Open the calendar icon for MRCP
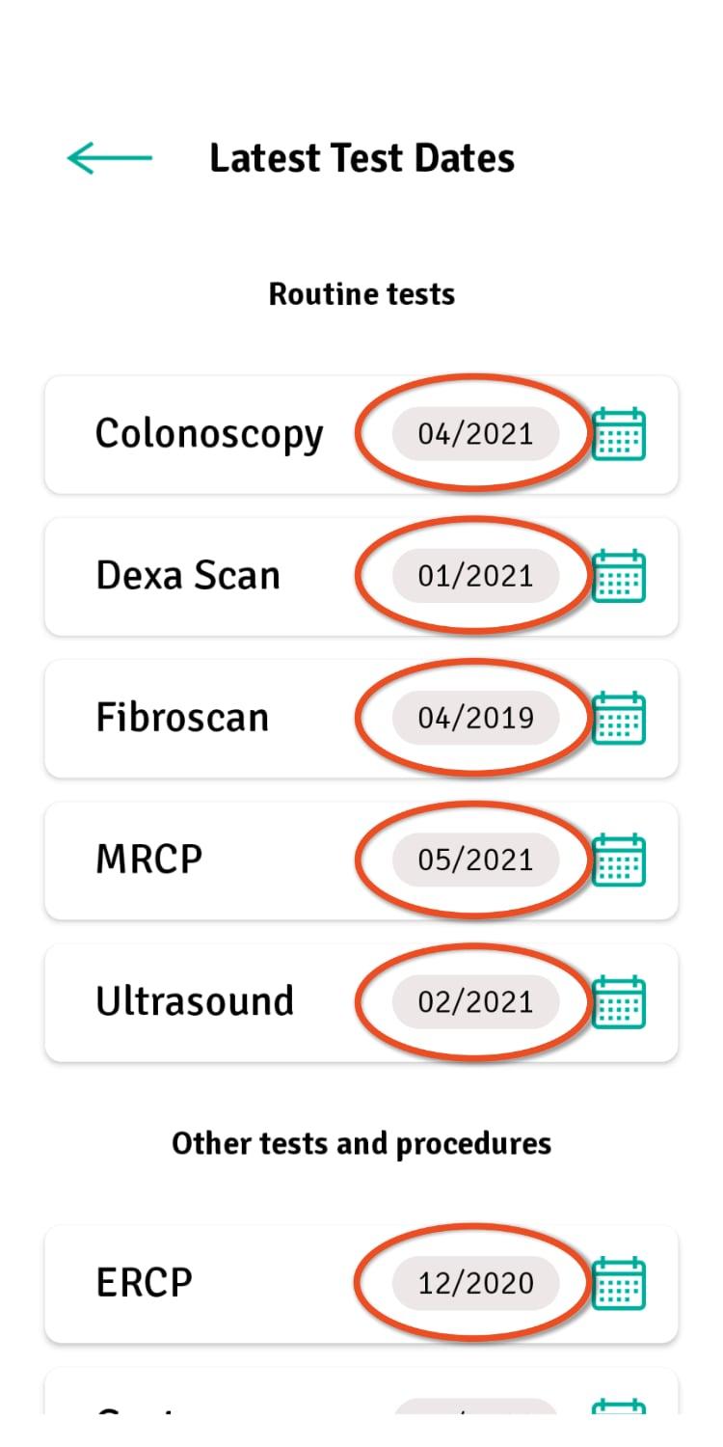Image resolution: width=723 pixels, height=1447 pixels. point(618,860)
